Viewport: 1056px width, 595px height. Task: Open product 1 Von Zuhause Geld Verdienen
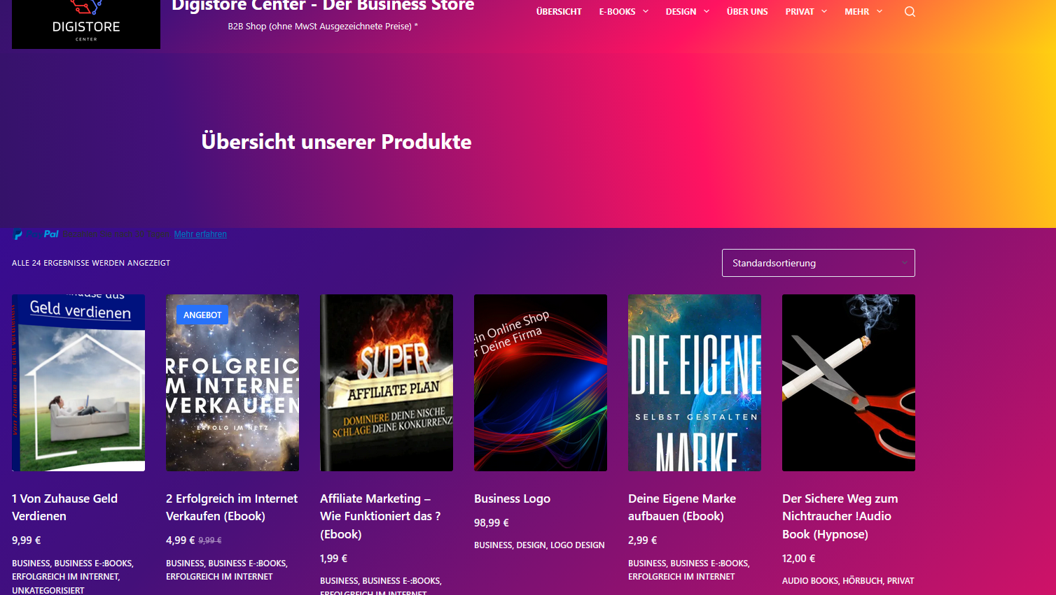point(64,507)
